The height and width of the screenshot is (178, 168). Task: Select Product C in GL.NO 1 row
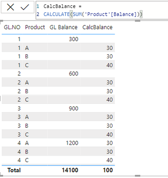coord(27,65)
